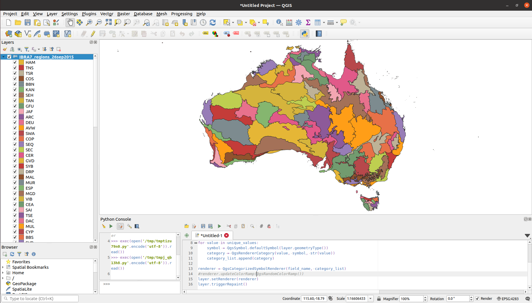
Task: Click Show Editor button in console
Action: coord(120,226)
